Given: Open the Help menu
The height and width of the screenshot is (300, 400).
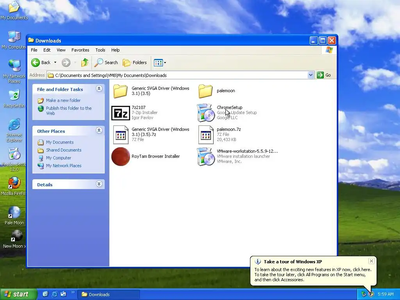Looking at the screenshot, I should [x=115, y=50].
